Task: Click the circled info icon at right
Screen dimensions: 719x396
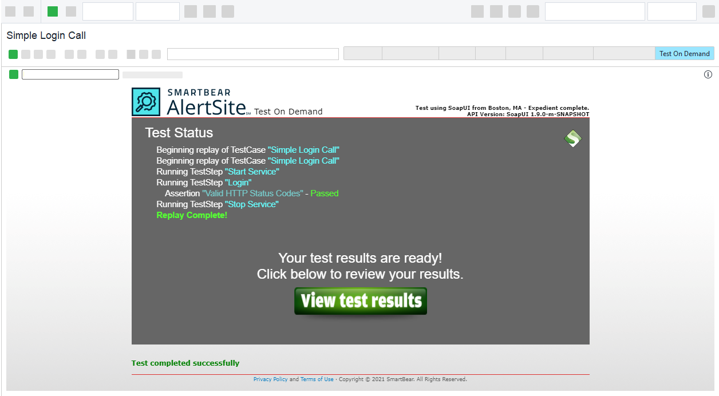Action: (708, 74)
